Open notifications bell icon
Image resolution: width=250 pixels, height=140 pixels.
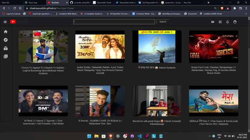[227, 22]
